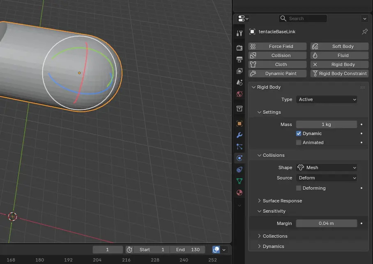Switch to the Output properties tab
Screen dimensions: 373x264
tap(239, 59)
